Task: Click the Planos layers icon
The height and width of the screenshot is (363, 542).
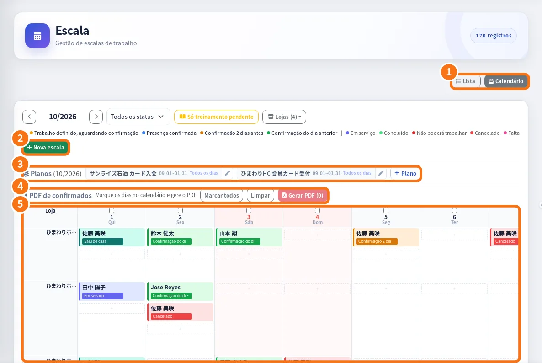Action: 26,174
